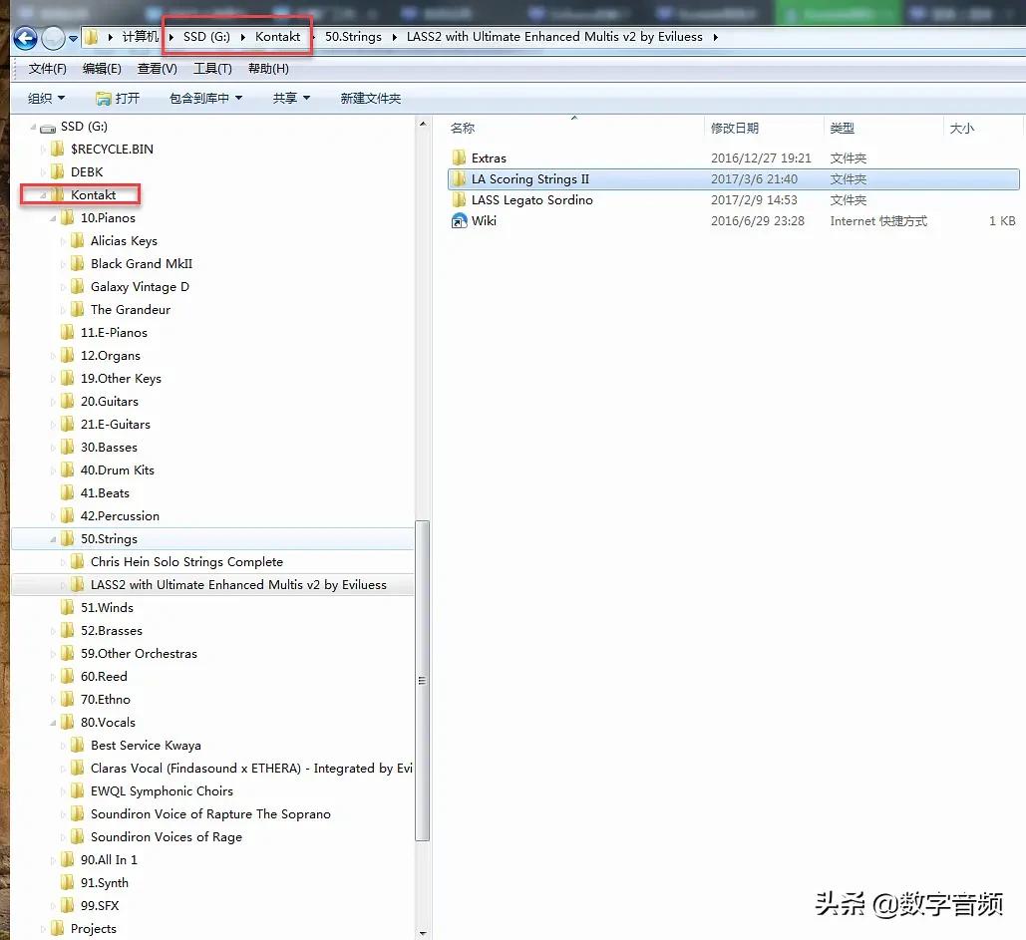Viewport: 1026px width, 940px height.
Task: Click the LA Scoring Strings II folder icon
Action: (x=459, y=178)
